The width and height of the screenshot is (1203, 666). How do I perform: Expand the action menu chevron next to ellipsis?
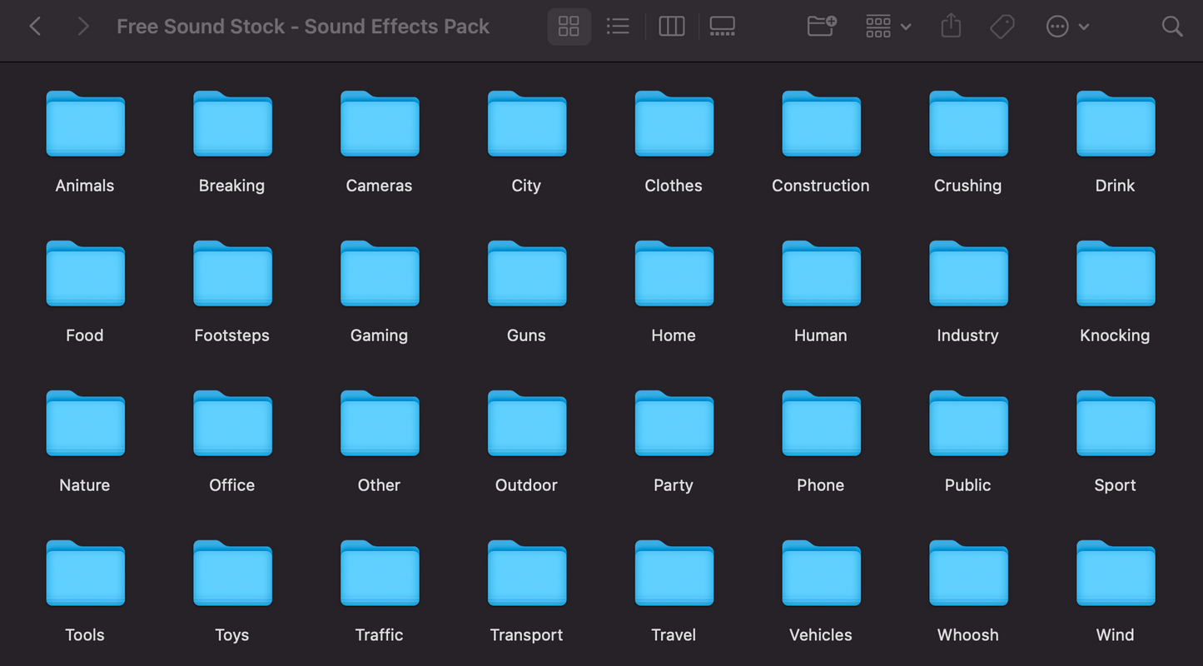coord(1084,26)
